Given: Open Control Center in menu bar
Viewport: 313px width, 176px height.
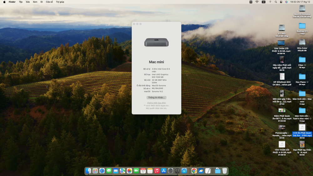Looking at the screenshot, I should (281, 2).
